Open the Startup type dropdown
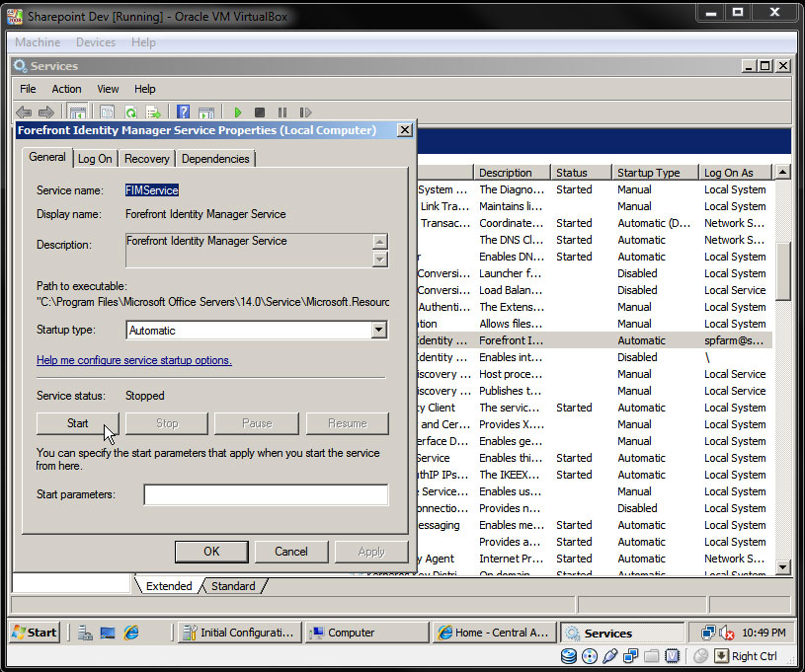 coord(379,330)
